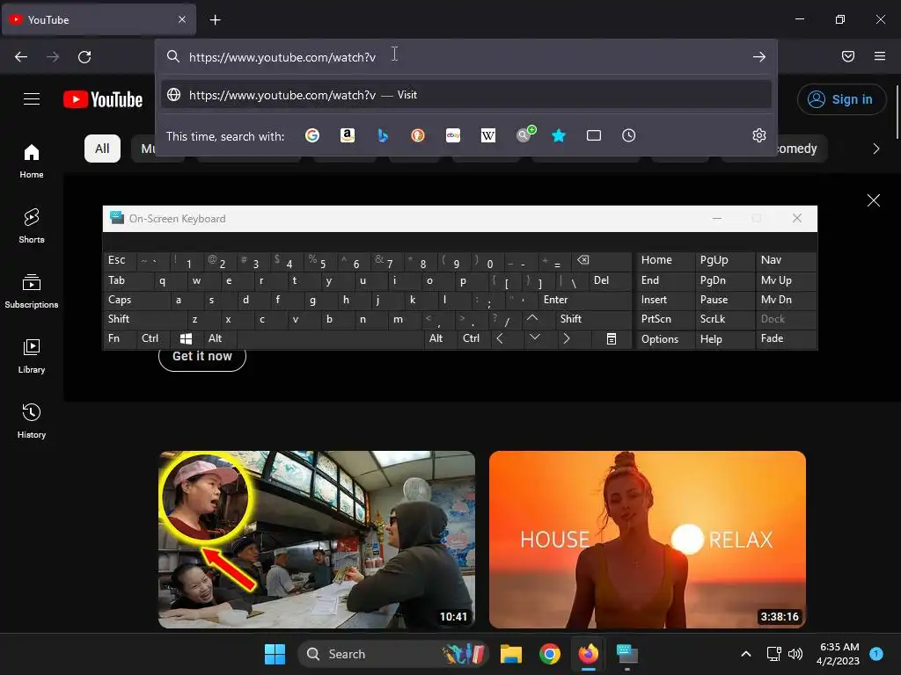Toggle ScrLk key on On-Screen Keyboard

coord(724,319)
